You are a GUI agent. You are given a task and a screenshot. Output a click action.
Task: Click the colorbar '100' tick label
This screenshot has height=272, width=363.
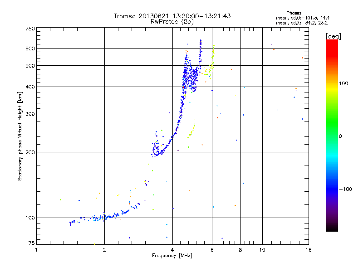click(x=343, y=83)
